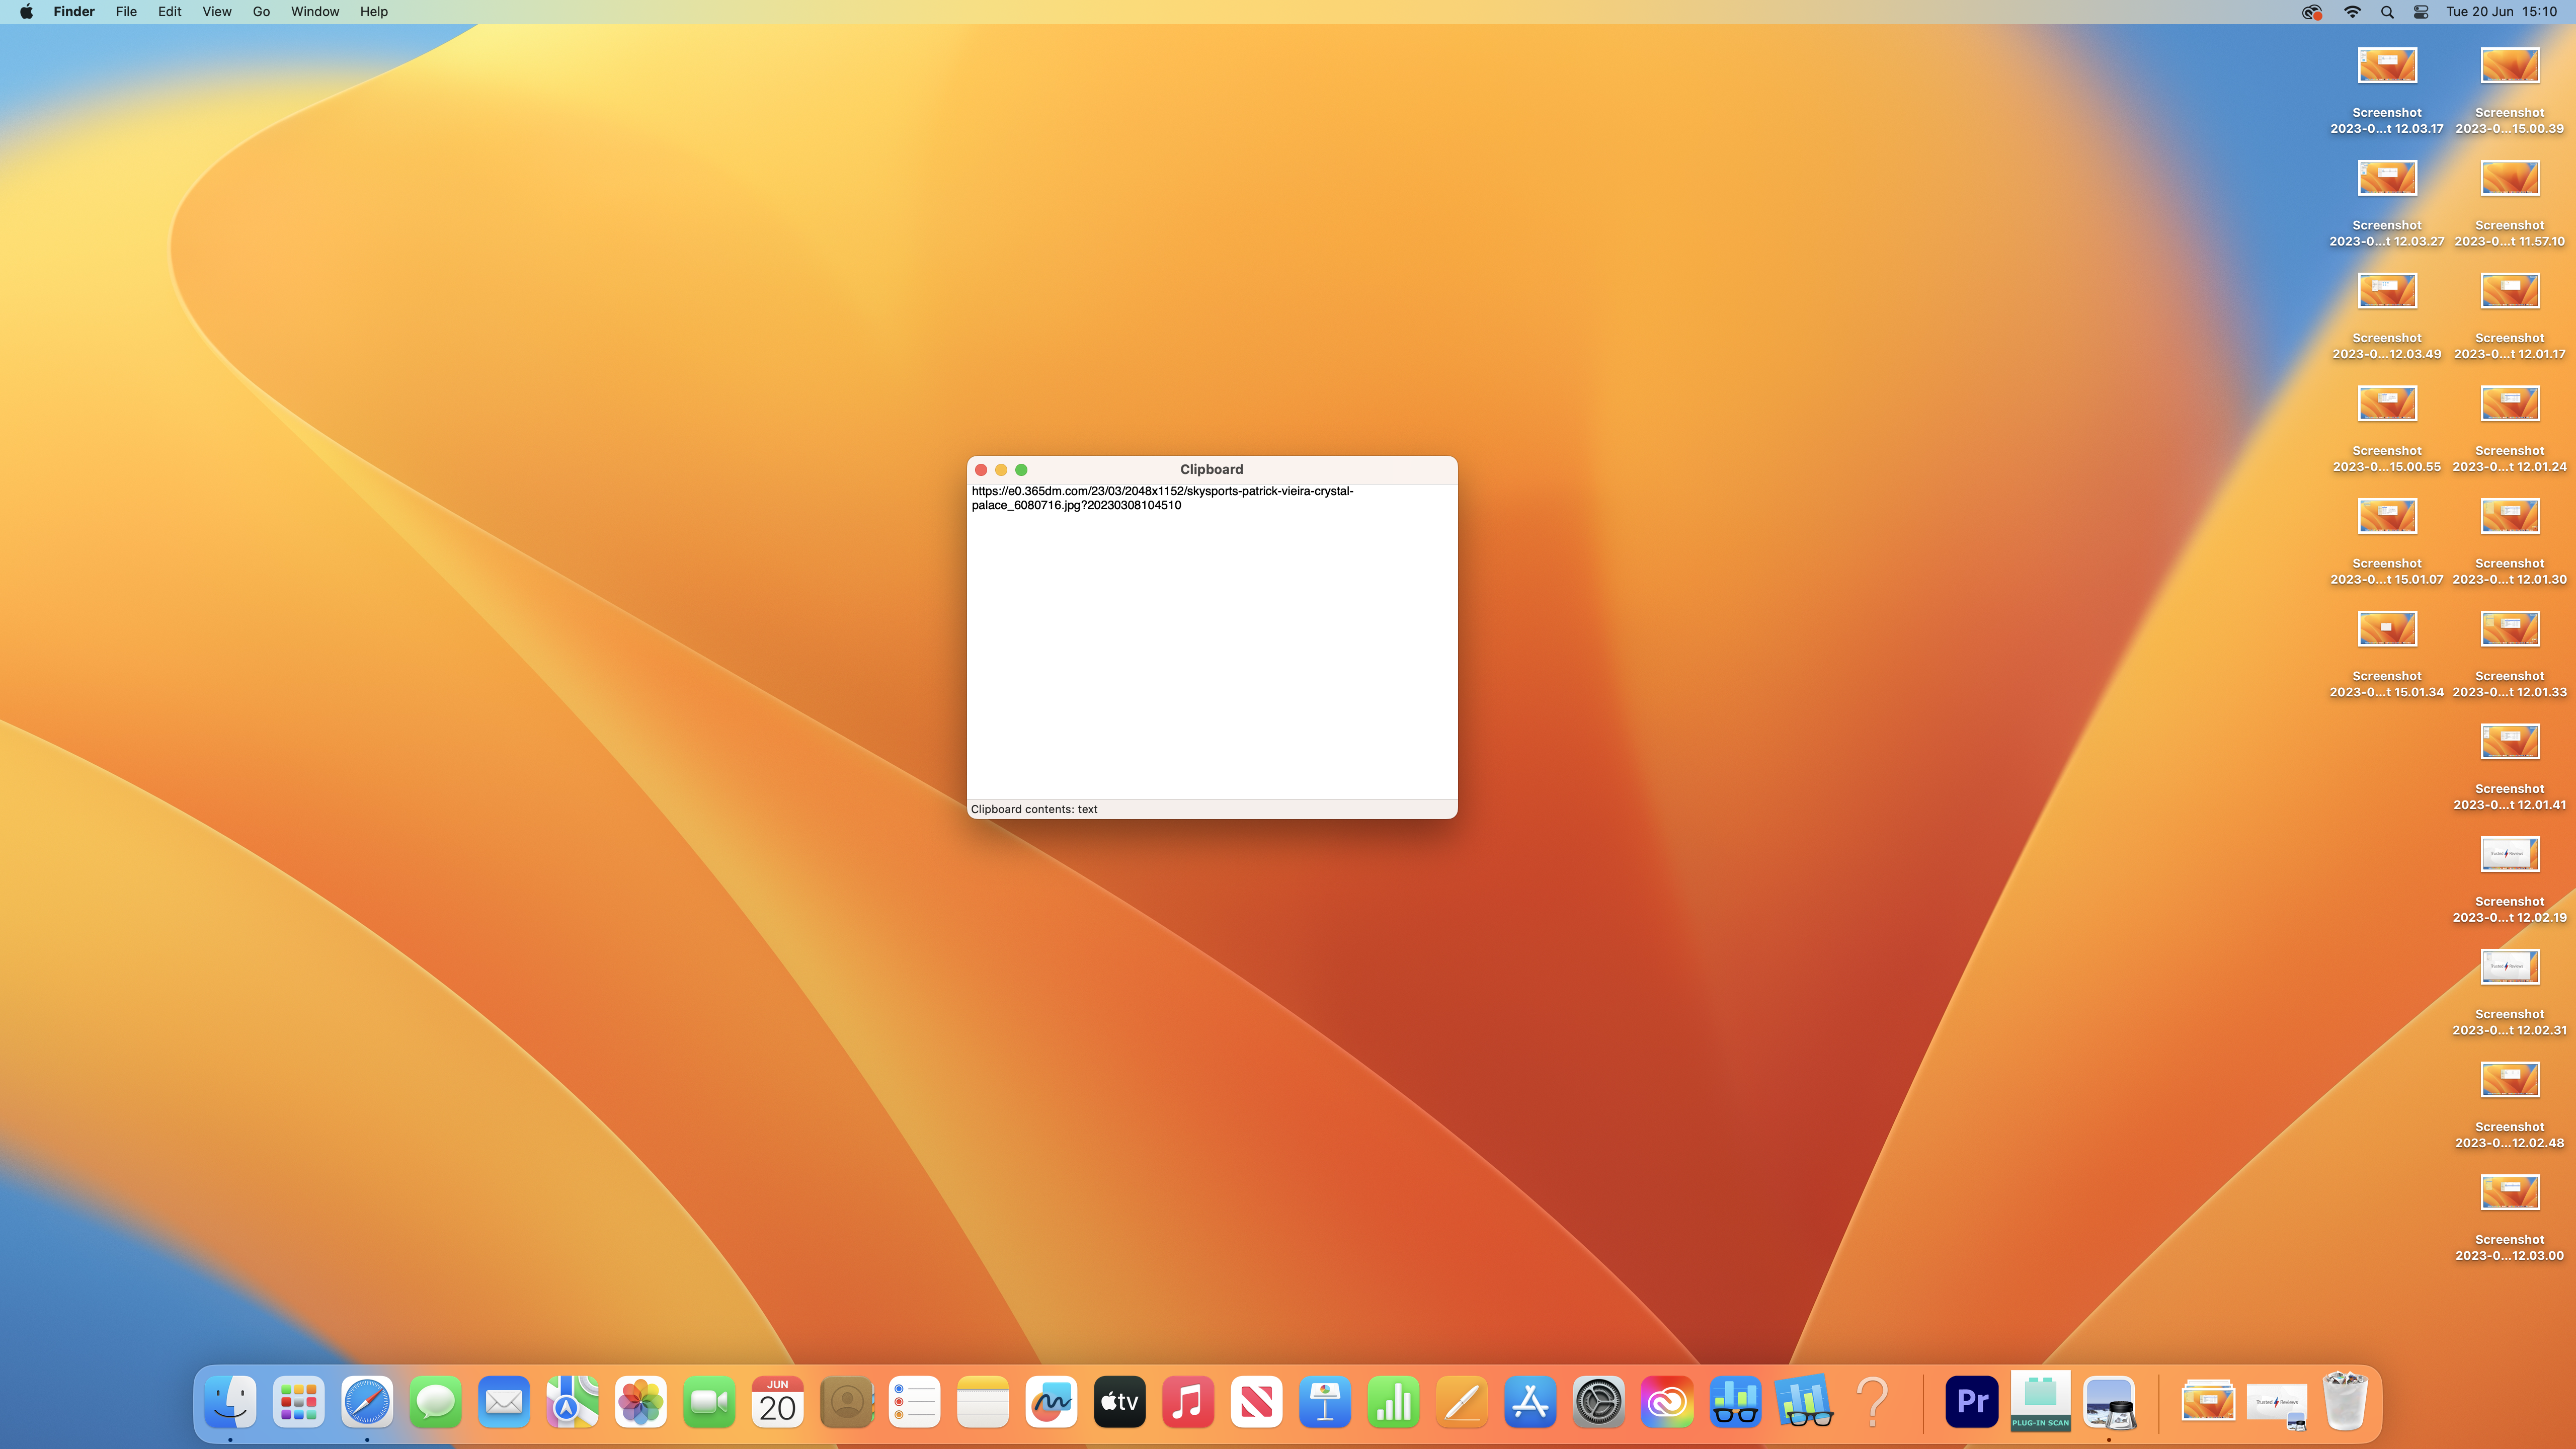Launch FaceTime from the Dock

(709, 1402)
